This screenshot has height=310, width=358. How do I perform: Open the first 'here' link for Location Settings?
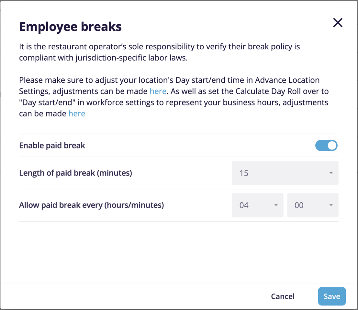point(158,91)
